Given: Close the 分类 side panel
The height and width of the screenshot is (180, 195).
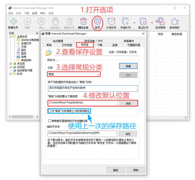Looking at the screenshot, I should coord(37,33).
